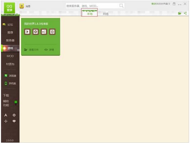The image size is (190, 144).
Task: Open the speech bubble feedback icon
Action: click(14, 121)
